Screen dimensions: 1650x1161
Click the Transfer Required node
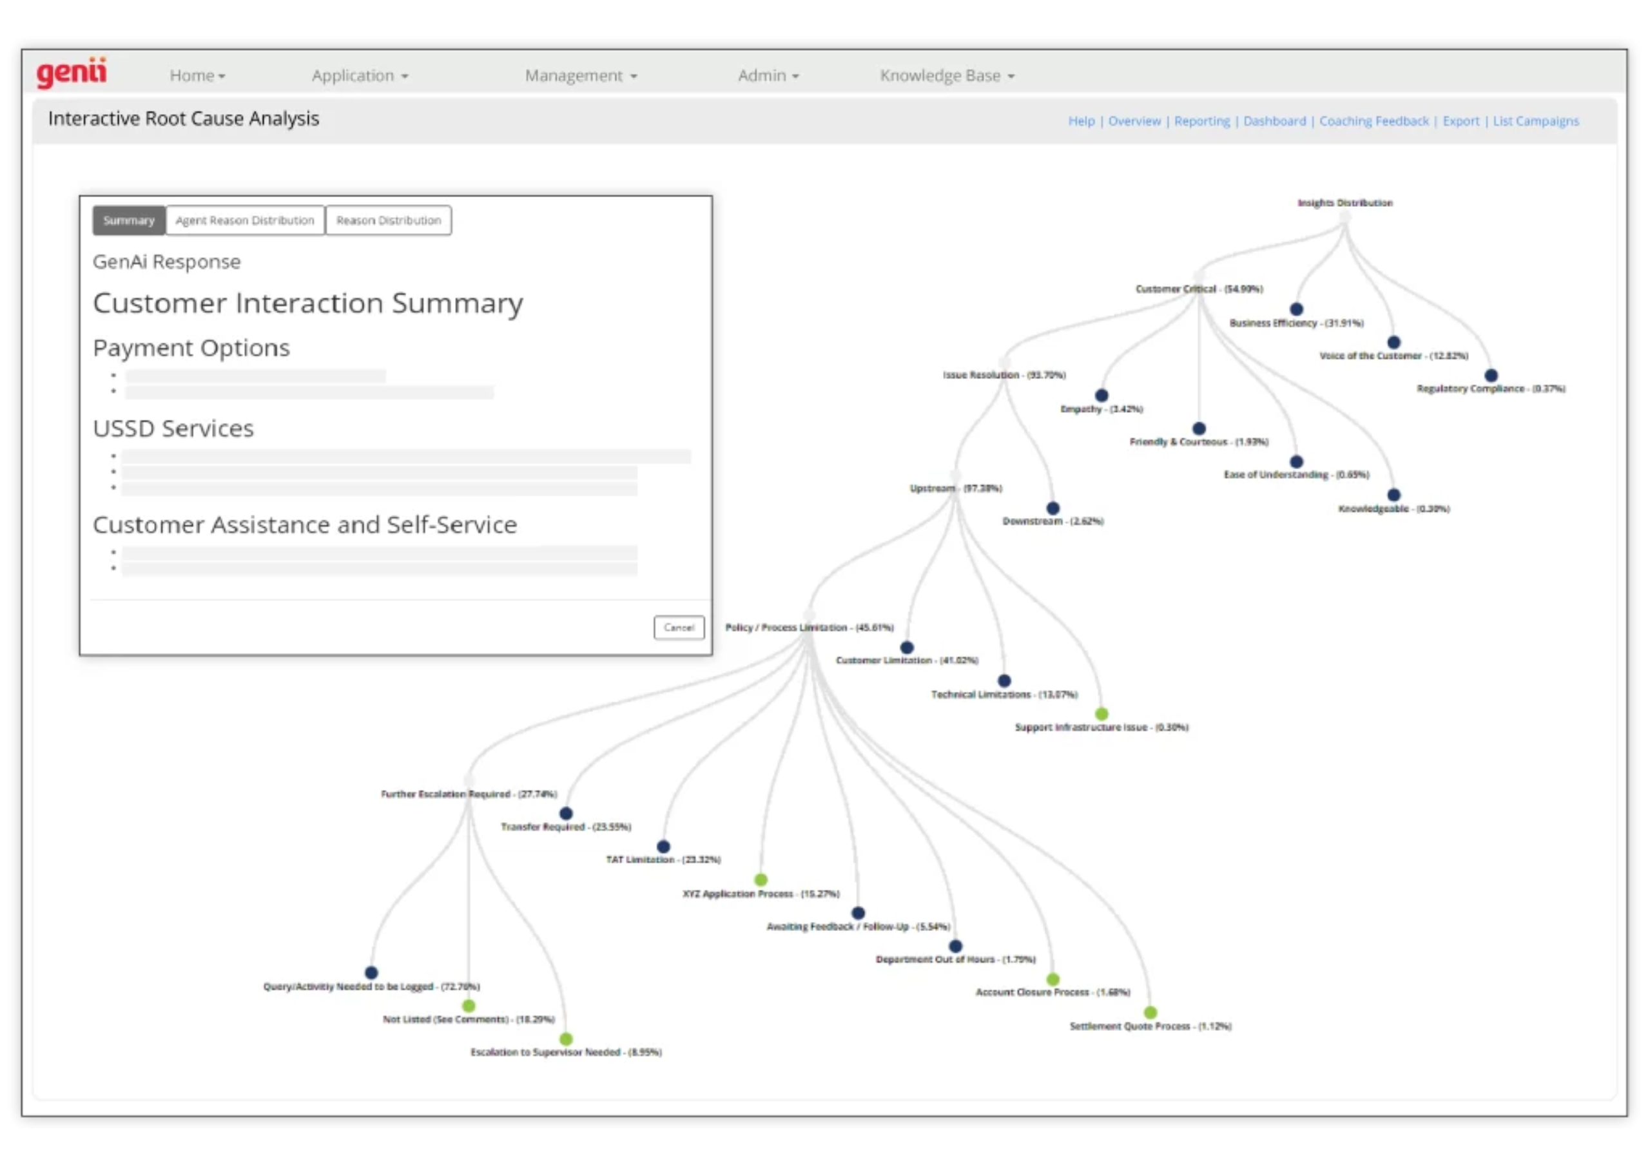(565, 812)
